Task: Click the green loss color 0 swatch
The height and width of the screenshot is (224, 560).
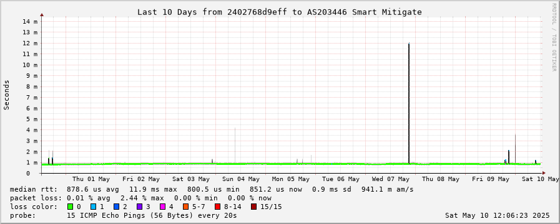Action: 70,207
